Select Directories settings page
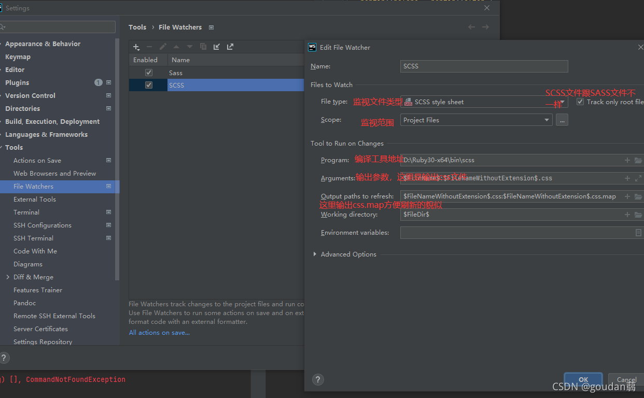 [x=22, y=108]
